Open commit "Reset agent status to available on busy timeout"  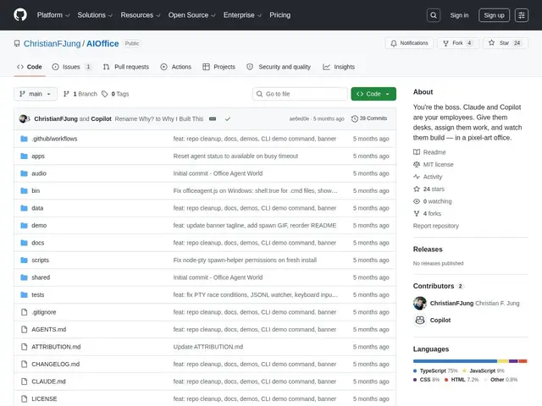point(235,156)
